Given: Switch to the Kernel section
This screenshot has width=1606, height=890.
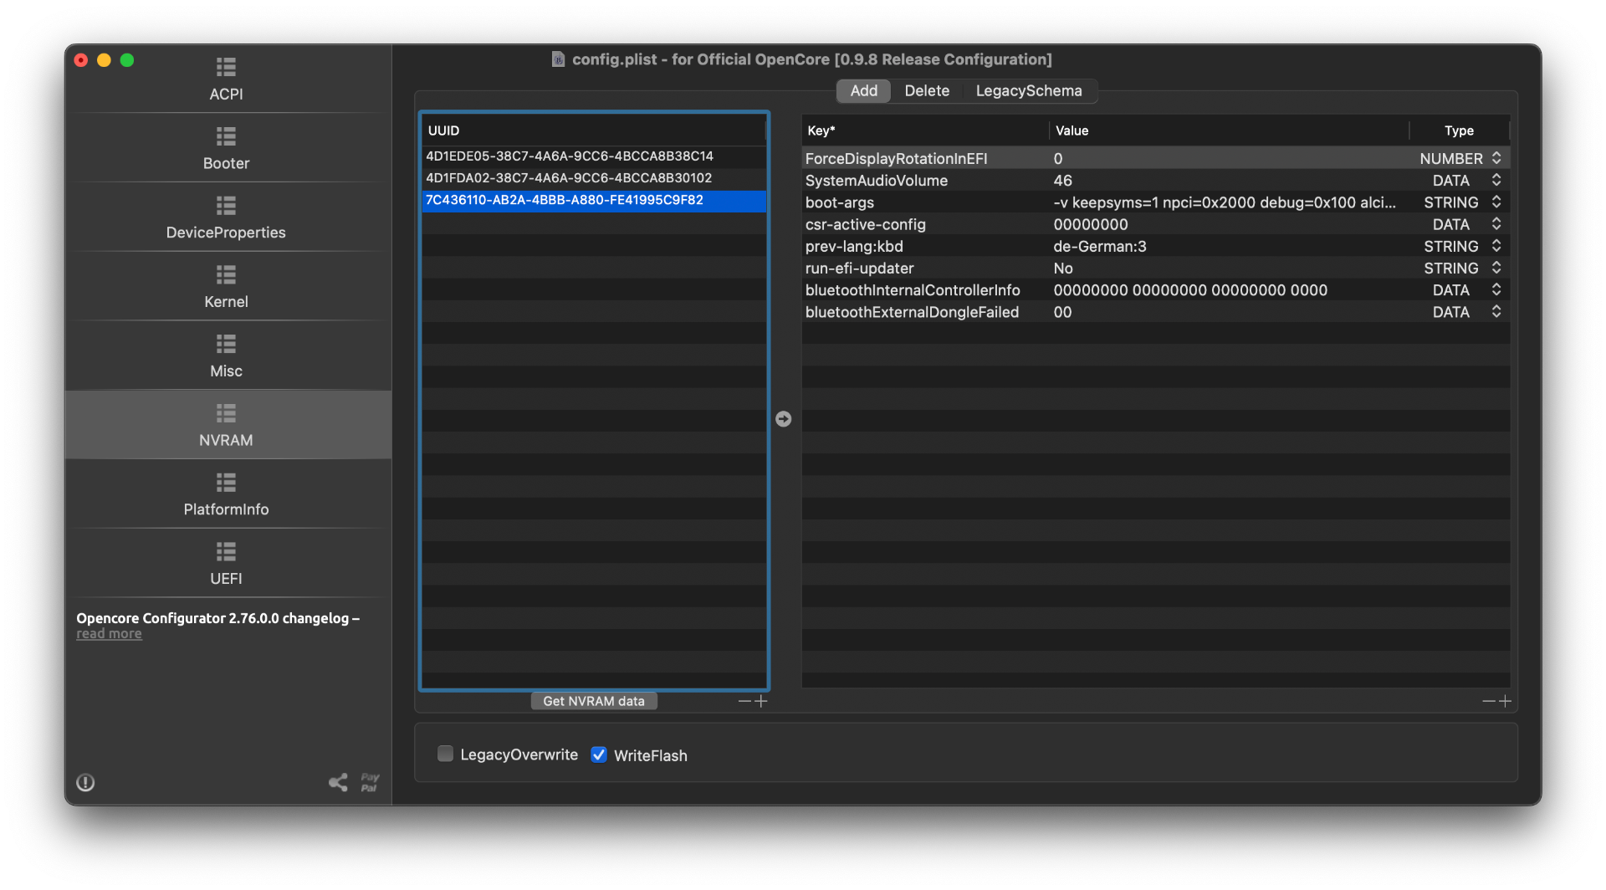Looking at the screenshot, I should click(x=226, y=288).
